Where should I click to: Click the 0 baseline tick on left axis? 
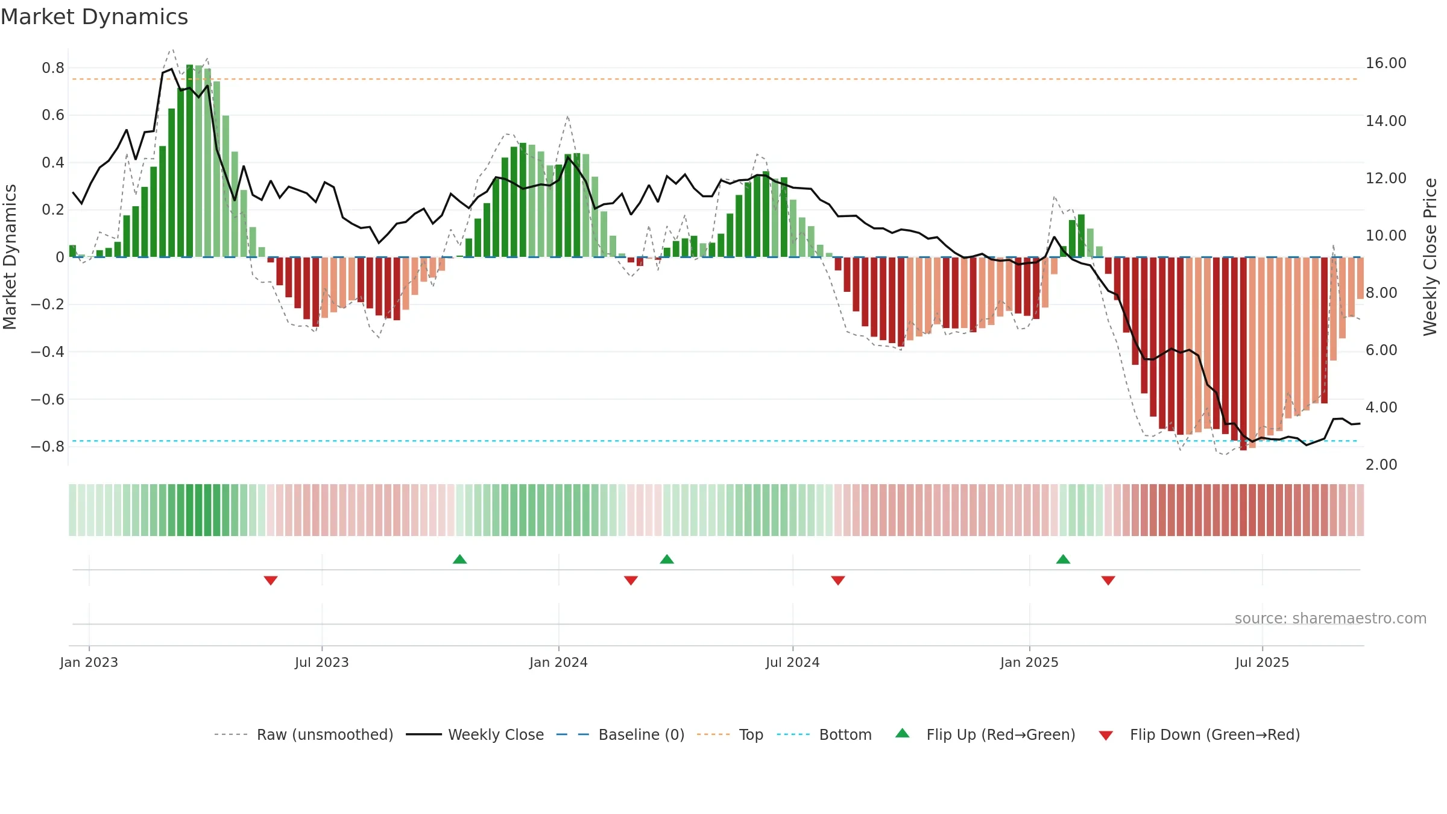point(60,257)
